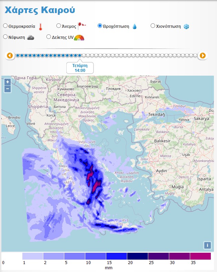Image resolution: width=217 pixels, height=272 pixels.
Task: Click the cloud icon next to Νέφωση
Action: [31, 37]
